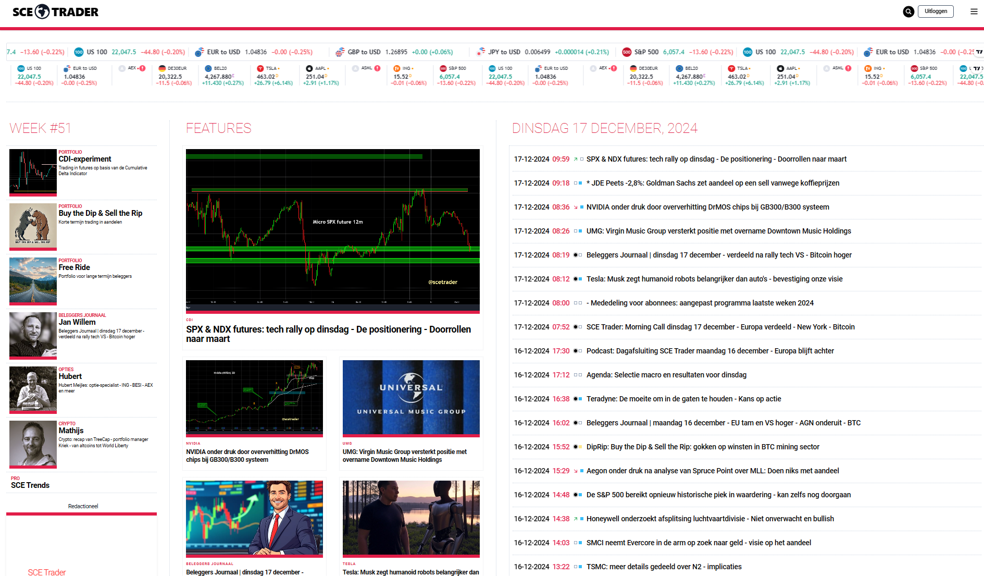The height and width of the screenshot is (576, 984).
Task: Select the Redactioneel tab
Action: click(83, 507)
